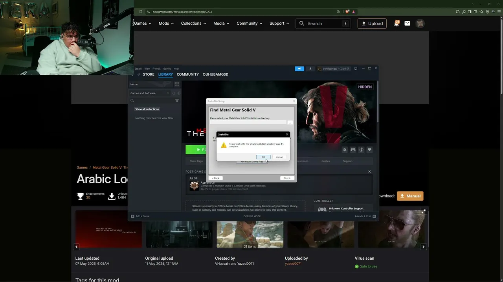Expand the Nexus Mods dropdown menu

tap(166, 23)
